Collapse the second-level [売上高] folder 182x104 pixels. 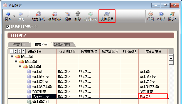tap(16, 61)
